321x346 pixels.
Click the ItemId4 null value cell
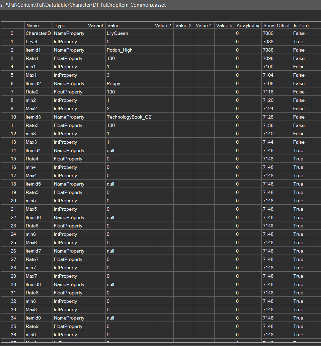[130, 150]
